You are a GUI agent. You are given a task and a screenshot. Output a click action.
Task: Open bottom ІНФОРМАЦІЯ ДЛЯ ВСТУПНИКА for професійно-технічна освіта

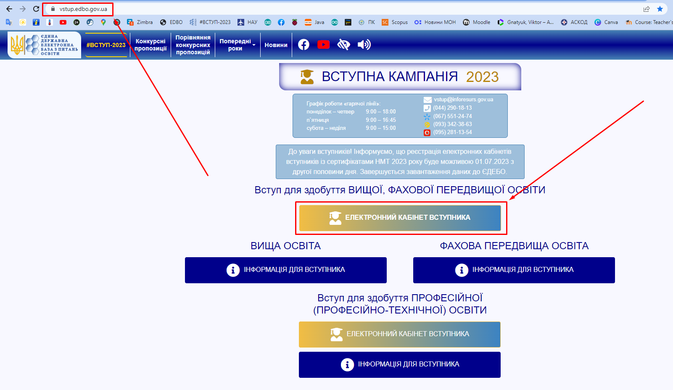point(400,364)
